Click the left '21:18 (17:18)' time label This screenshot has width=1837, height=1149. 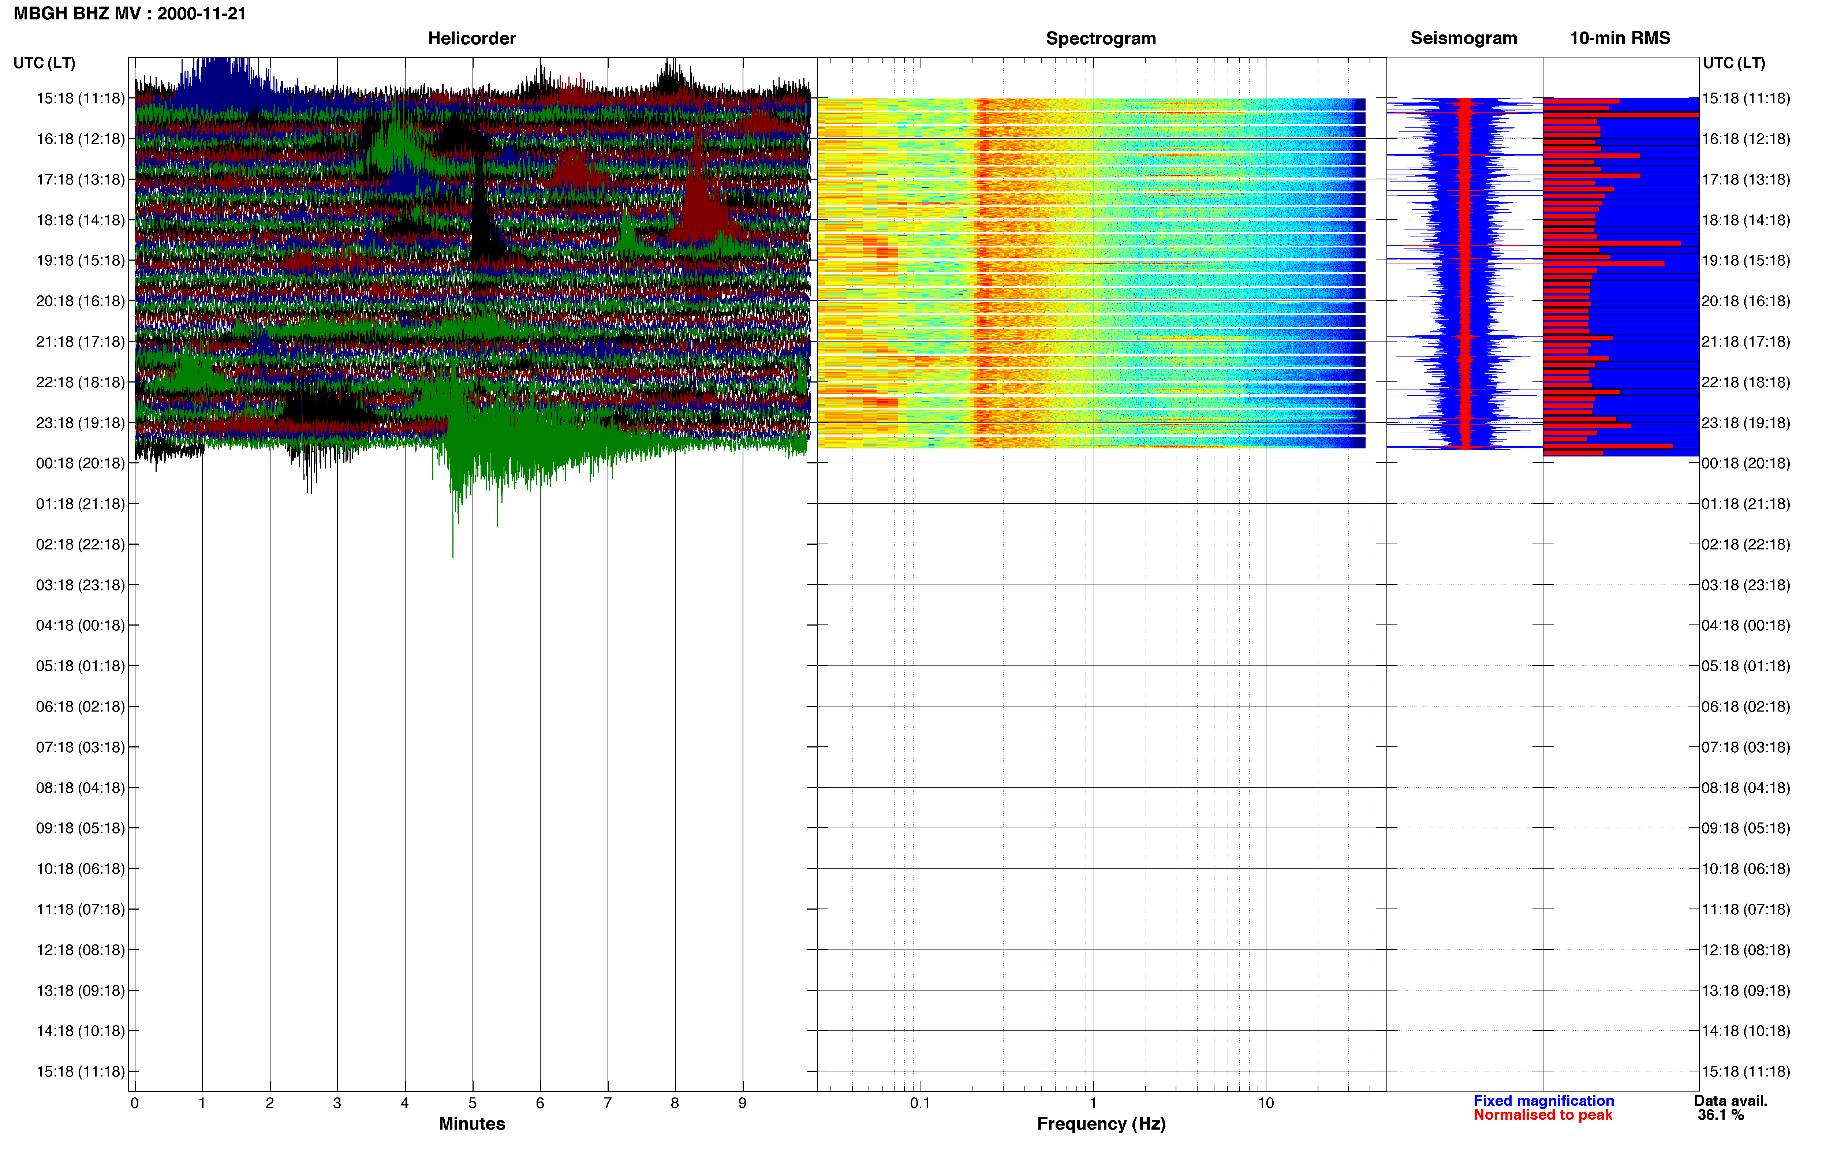point(81,342)
